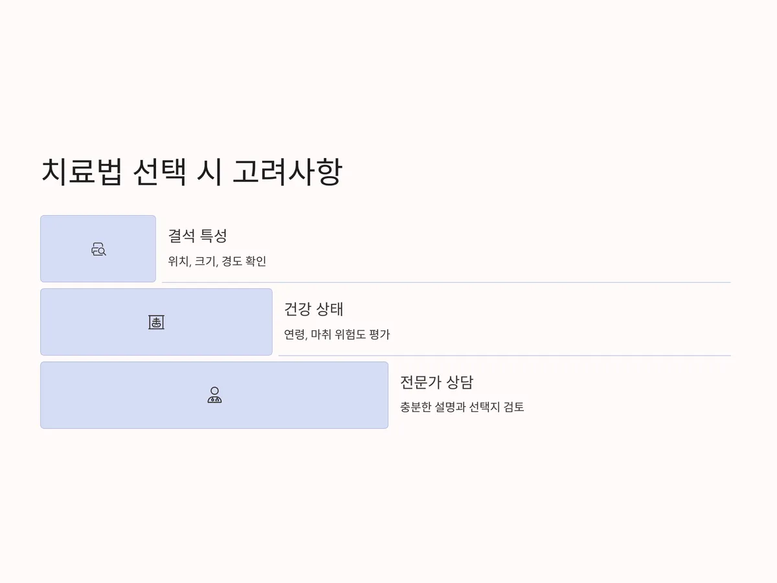Click the text 충분한 설명과 선택지 검토
777x583 pixels.
462,407
